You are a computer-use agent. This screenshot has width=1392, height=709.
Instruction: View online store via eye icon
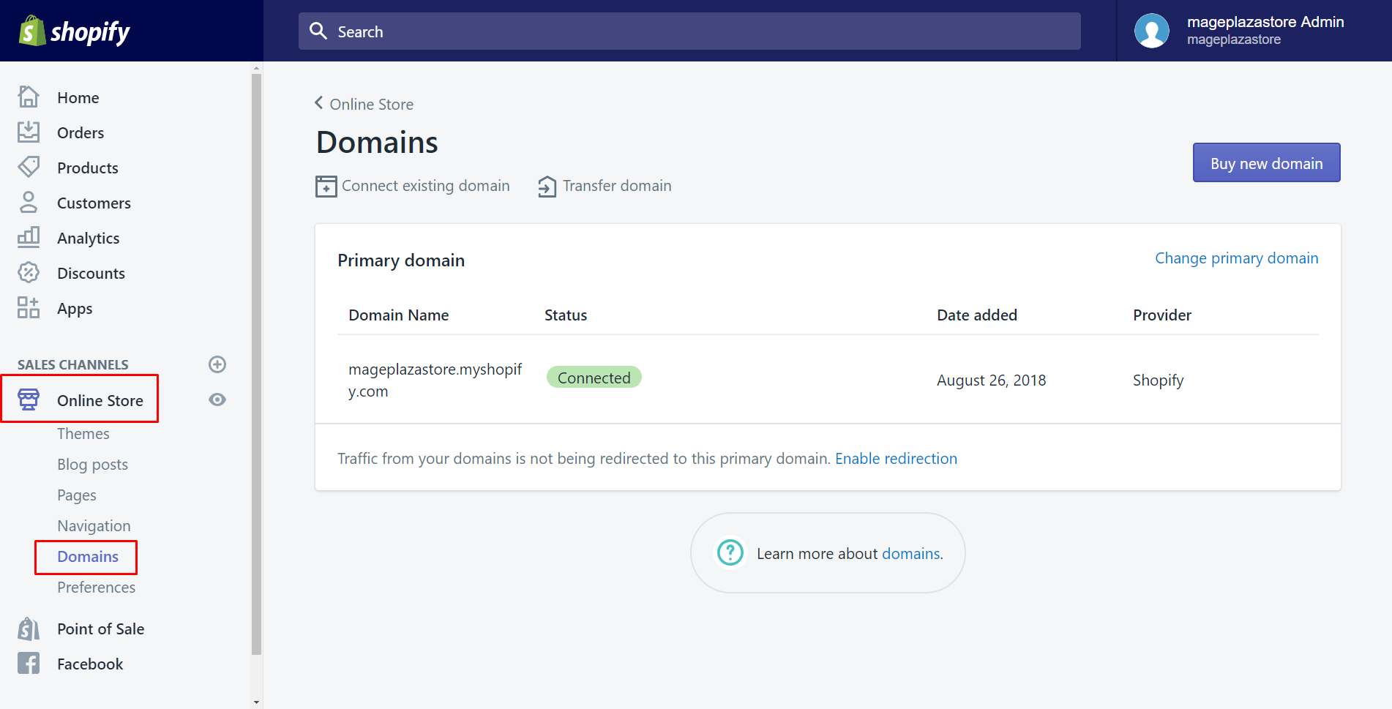coord(217,399)
